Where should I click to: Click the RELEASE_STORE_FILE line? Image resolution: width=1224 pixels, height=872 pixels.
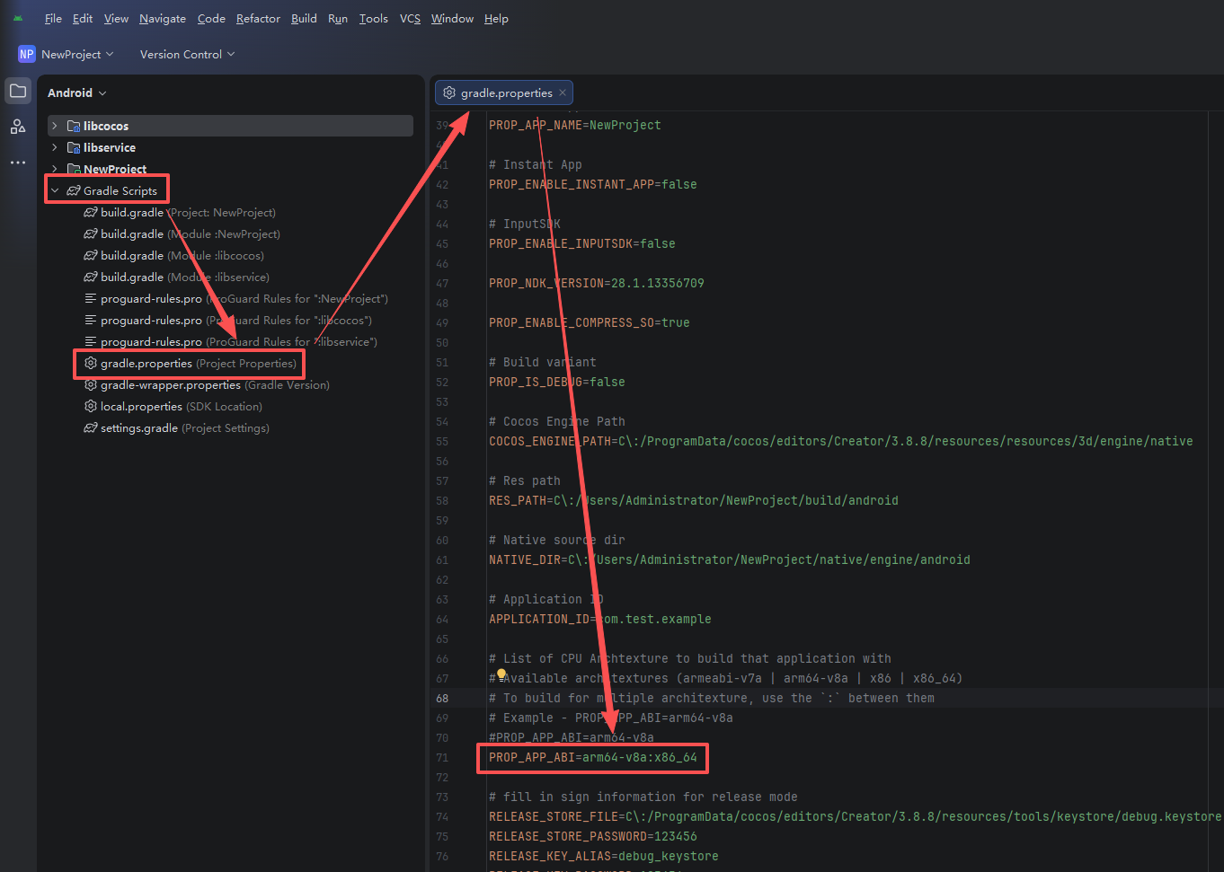856,816
